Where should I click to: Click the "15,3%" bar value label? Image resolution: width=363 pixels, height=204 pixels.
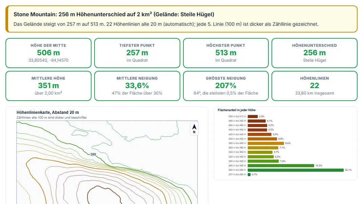pyautogui.click(x=319, y=166)
